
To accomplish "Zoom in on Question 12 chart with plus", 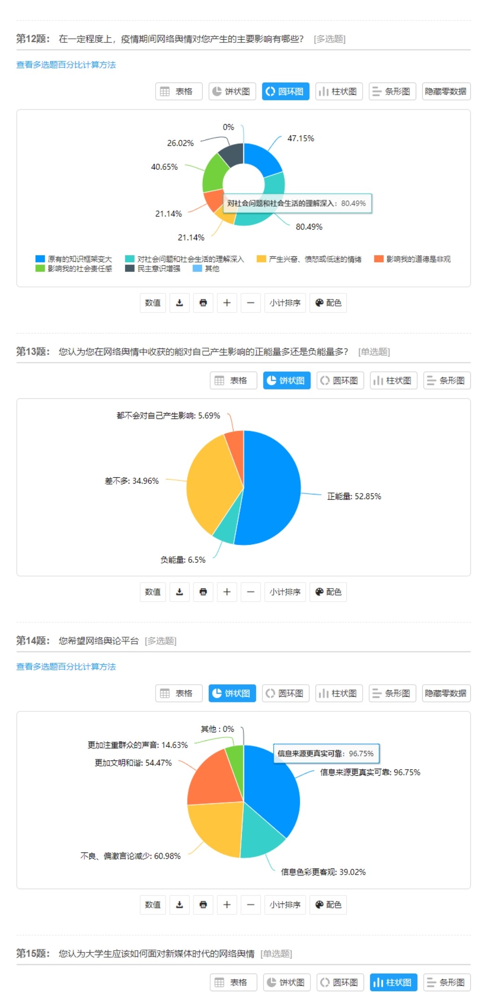I will 227,303.
